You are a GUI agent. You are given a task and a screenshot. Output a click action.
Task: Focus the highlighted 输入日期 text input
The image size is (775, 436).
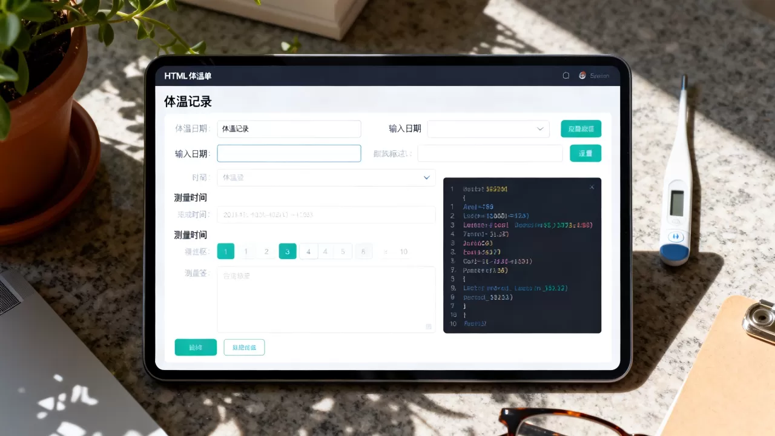pyautogui.click(x=289, y=153)
